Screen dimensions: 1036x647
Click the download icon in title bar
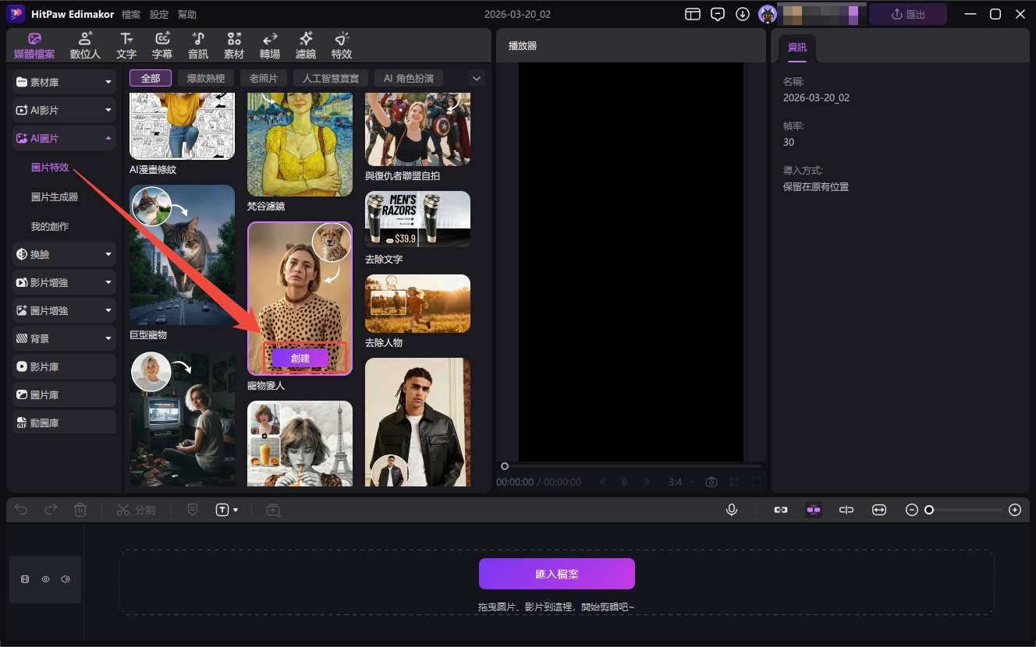pos(743,14)
